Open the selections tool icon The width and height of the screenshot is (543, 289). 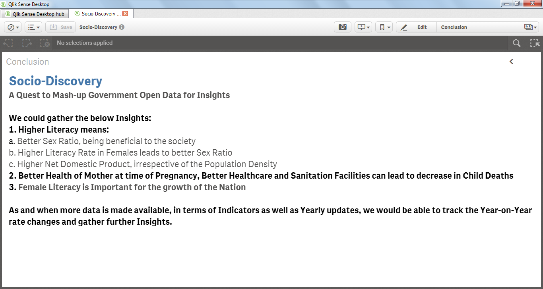(x=535, y=43)
